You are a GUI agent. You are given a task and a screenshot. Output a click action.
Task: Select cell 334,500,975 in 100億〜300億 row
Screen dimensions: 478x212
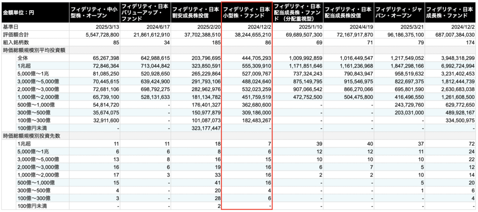461,120
